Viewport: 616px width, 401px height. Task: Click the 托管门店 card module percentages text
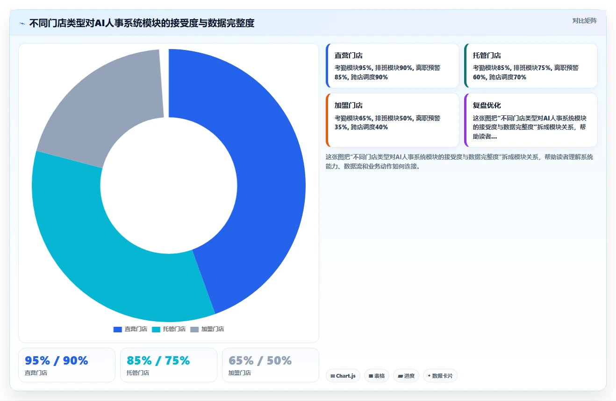[526, 72]
